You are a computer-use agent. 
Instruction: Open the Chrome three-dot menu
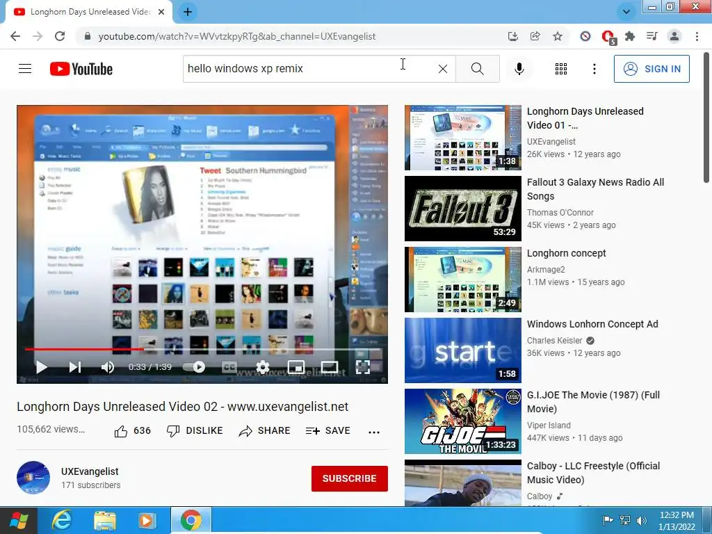pyautogui.click(x=697, y=36)
